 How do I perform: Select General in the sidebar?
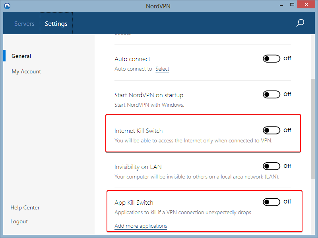[21, 56]
